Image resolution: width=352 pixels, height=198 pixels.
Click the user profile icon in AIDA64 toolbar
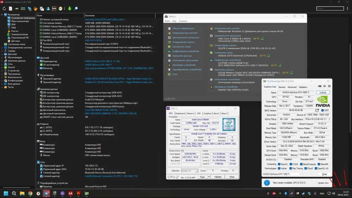48,8
